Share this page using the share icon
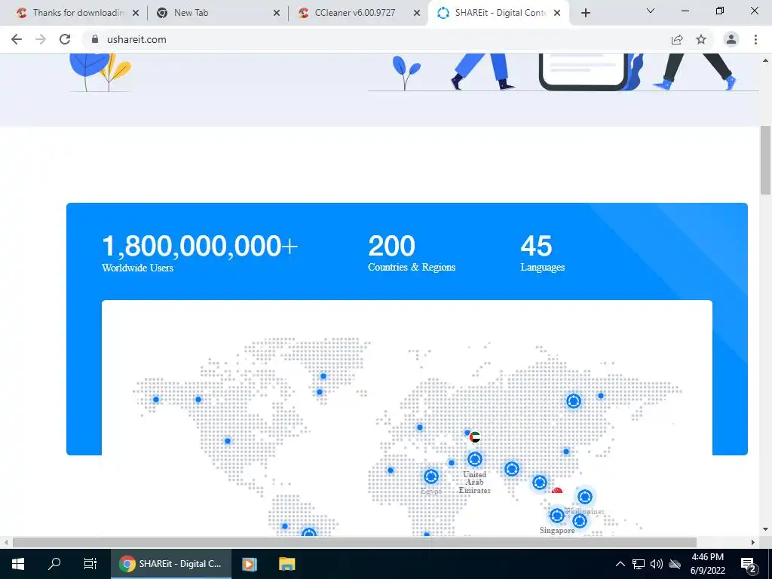The width and height of the screenshot is (772, 579). 677,39
